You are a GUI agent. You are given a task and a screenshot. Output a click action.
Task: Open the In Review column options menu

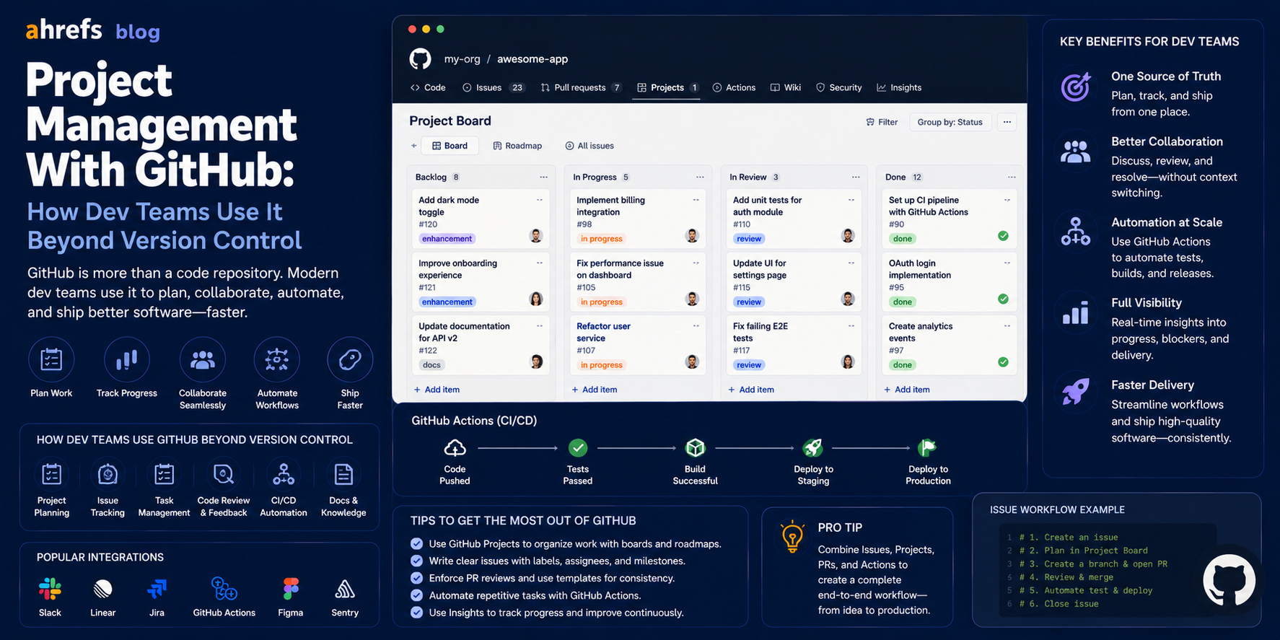tap(856, 177)
